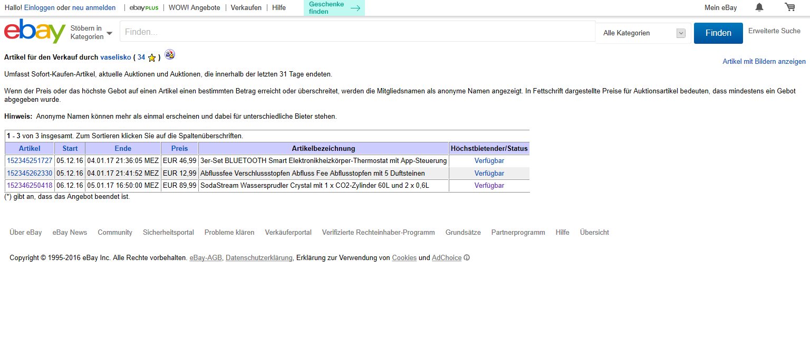Click the Finden search button
The image size is (810, 345).
(x=718, y=33)
